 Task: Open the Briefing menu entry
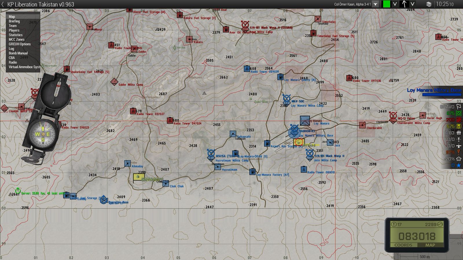point(23,21)
